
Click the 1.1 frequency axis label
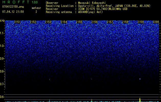click(2, 33)
